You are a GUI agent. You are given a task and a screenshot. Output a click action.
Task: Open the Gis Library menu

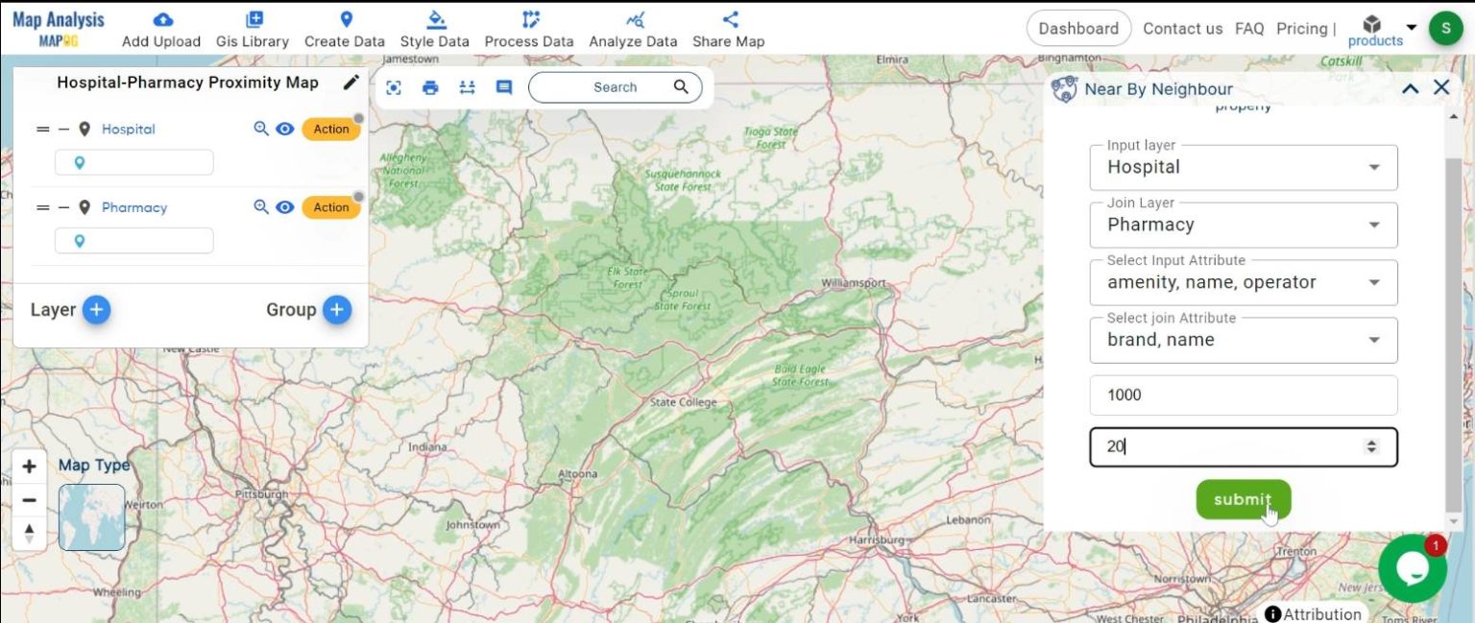tap(253, 30)
